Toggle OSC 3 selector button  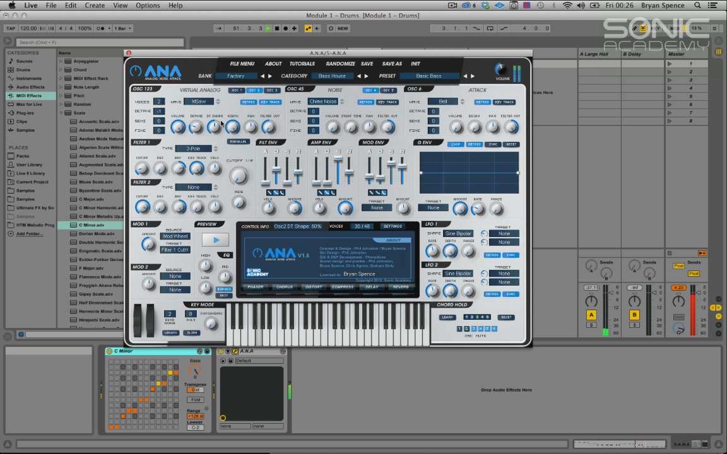[x=272, y=90]
